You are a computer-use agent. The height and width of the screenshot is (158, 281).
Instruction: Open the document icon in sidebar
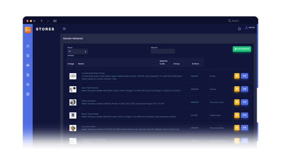coord(28,75)
